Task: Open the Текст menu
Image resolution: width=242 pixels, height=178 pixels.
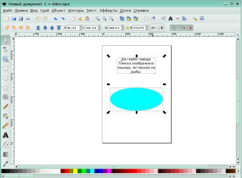Action: (91, 11)
